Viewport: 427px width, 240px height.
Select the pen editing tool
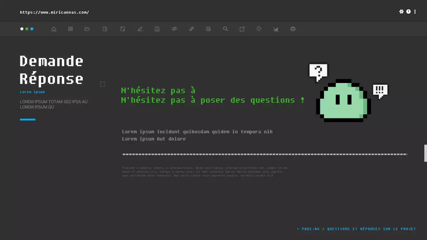tap(140, 29)
